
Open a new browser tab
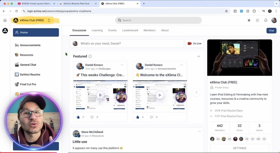tap(144, 4)
